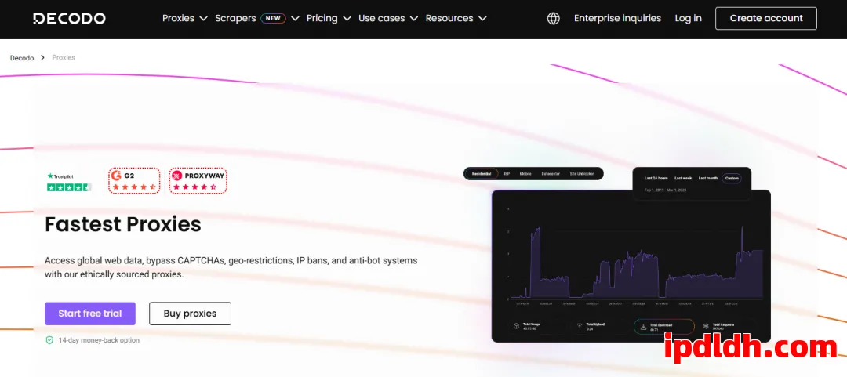Click the Trustpilot rating badge
The image size is (847, 377).
click(x=69, y=183)
